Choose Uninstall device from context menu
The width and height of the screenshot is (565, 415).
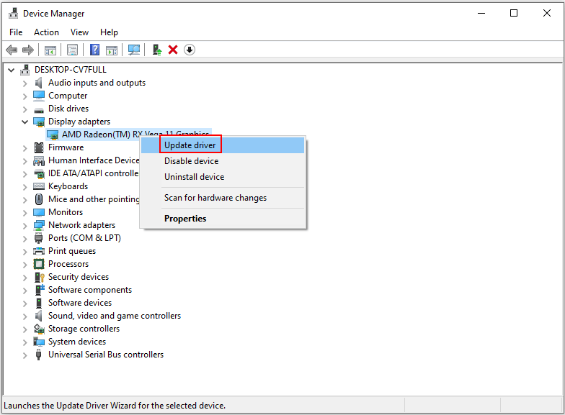(x=223, y=177)
